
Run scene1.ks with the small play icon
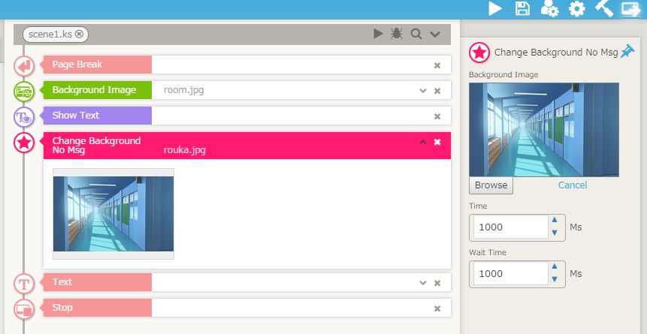pyautogui.click(x=378, y=34)
